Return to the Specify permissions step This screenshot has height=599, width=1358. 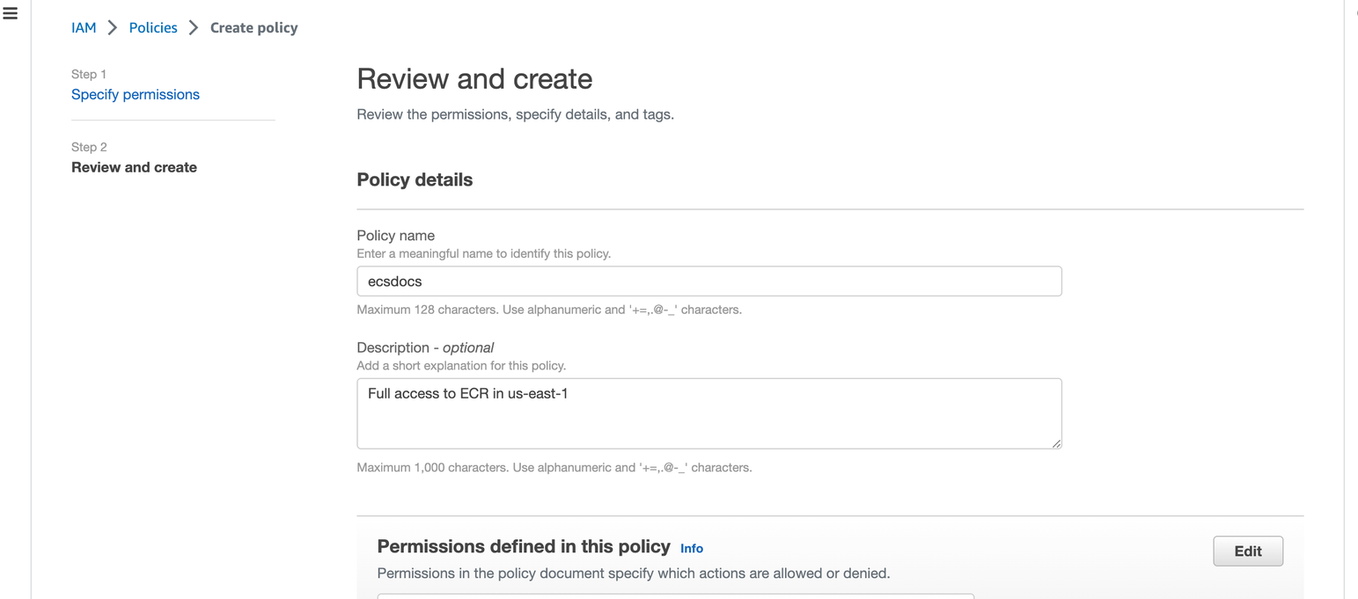pos(135,94)
